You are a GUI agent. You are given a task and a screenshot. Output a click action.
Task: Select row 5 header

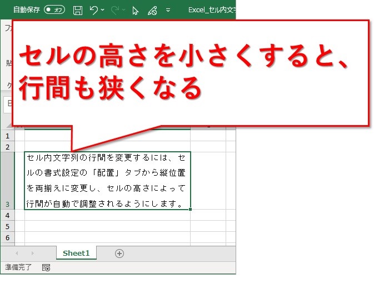pyautogui.click(x=7, y=226)
